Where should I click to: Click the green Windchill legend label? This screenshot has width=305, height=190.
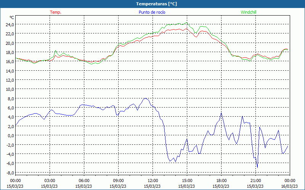pyautogui.click(x=249, y=12)
